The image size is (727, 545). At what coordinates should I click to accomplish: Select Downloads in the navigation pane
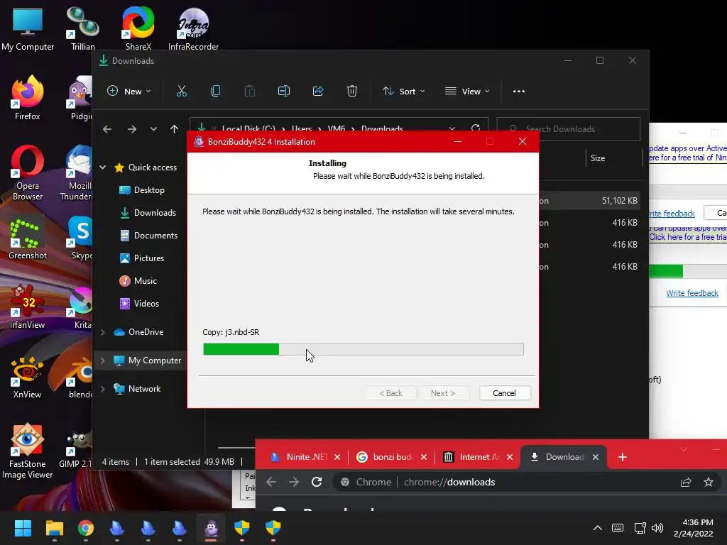click(148, 213)
